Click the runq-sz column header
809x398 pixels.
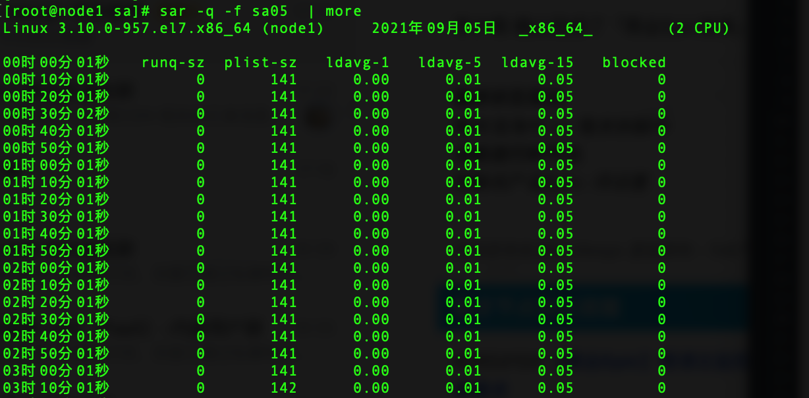tap(173, 63)
